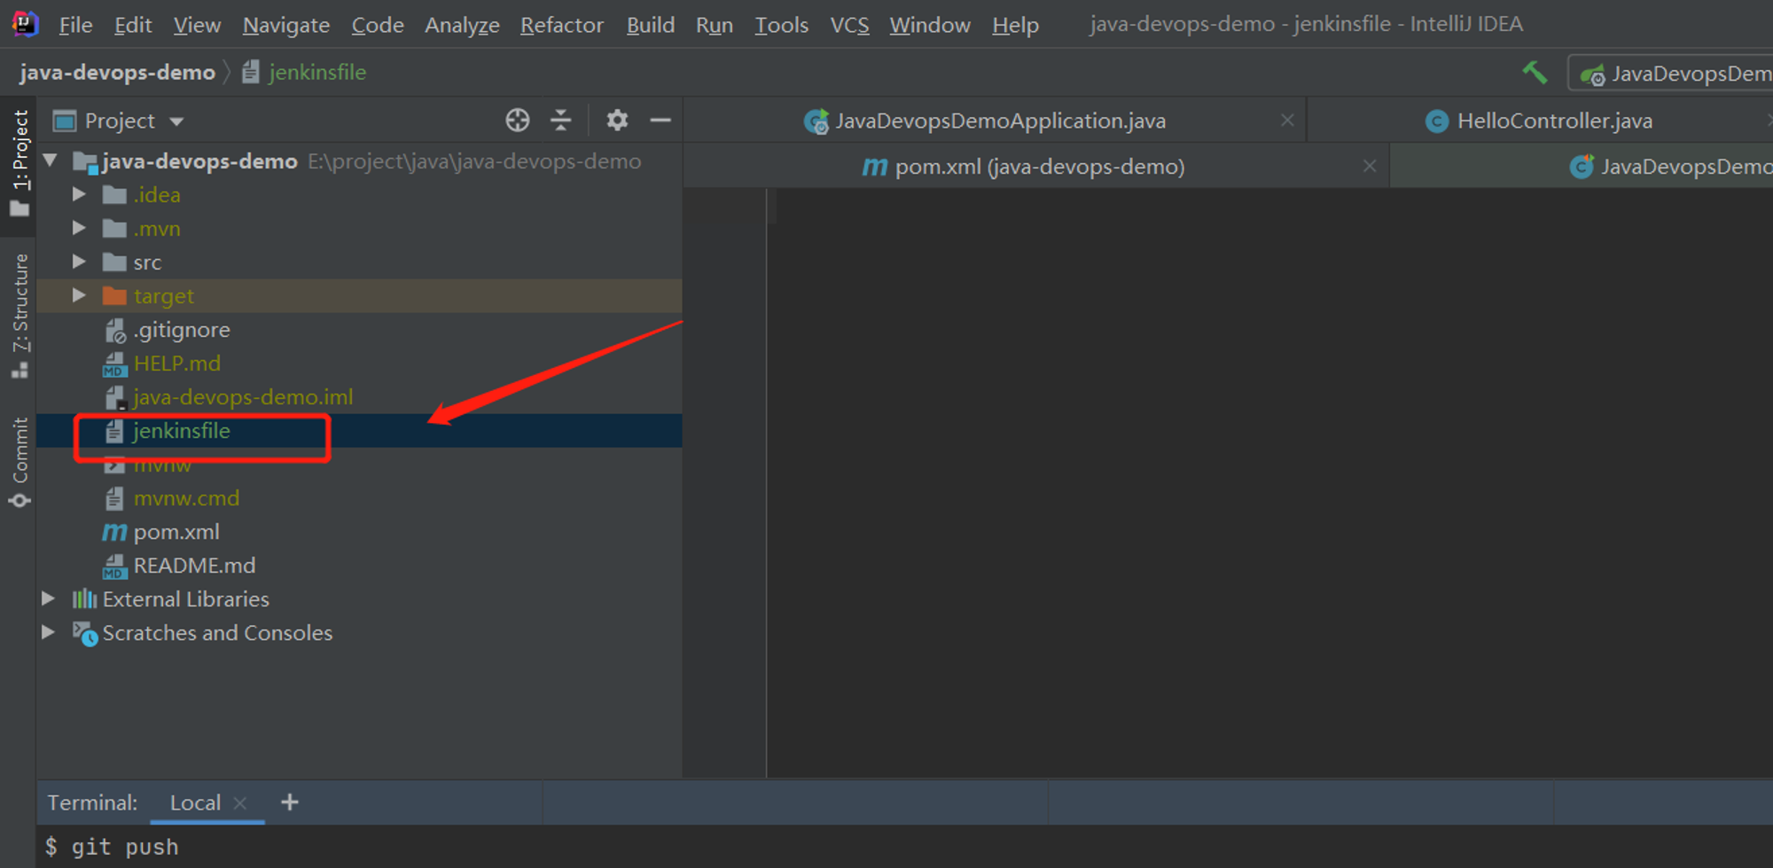
Task: Expand External Libraries node
Action: (49, 599)
